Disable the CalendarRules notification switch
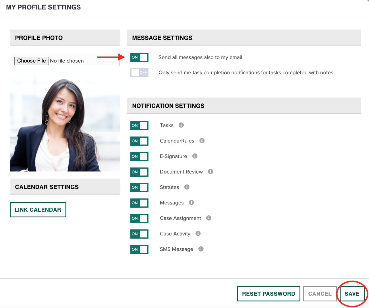 pyautogui.click(x=139, y=141)
